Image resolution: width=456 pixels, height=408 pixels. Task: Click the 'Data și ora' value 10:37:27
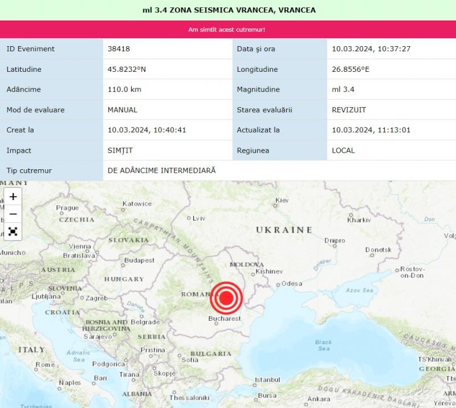tap(371, 49)
